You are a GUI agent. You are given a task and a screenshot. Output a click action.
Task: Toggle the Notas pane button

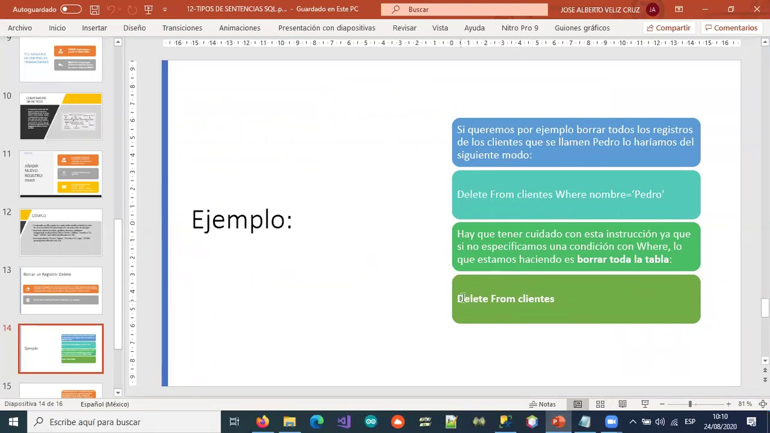tap(542, 404)
